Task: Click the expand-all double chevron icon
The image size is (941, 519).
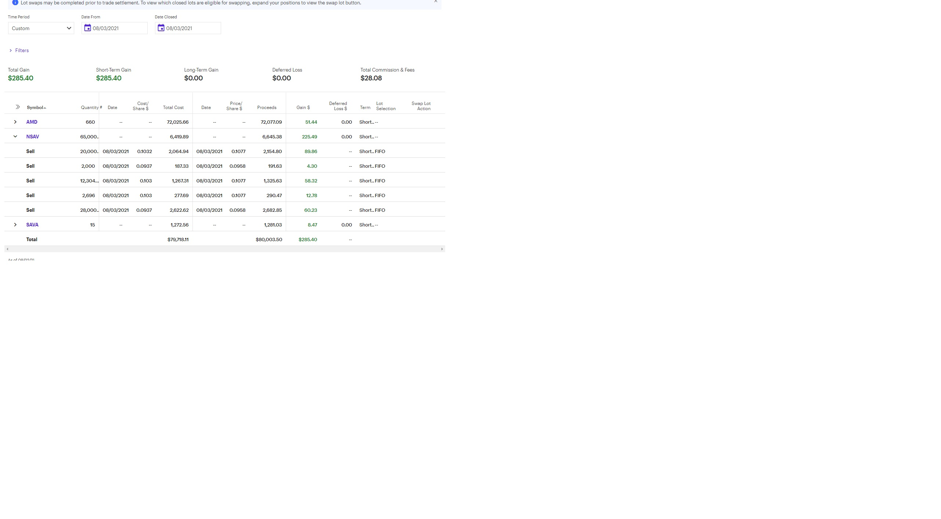Action: coord(18,107)
